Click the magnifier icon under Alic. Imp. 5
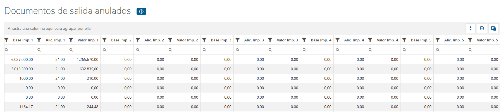The width and height of the screenshot is (501, 112). click(438, 50)
